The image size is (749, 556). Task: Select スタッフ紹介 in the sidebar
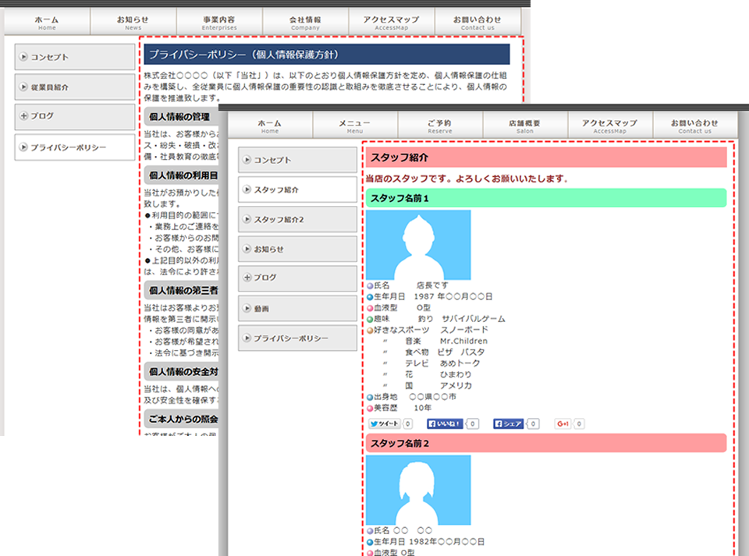coord(297,189)
